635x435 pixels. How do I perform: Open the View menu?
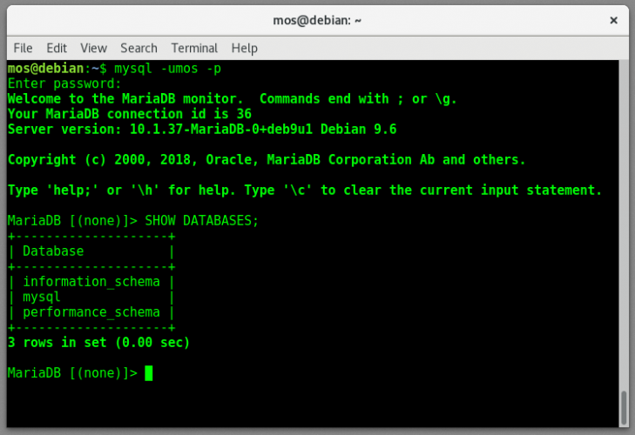93,48
